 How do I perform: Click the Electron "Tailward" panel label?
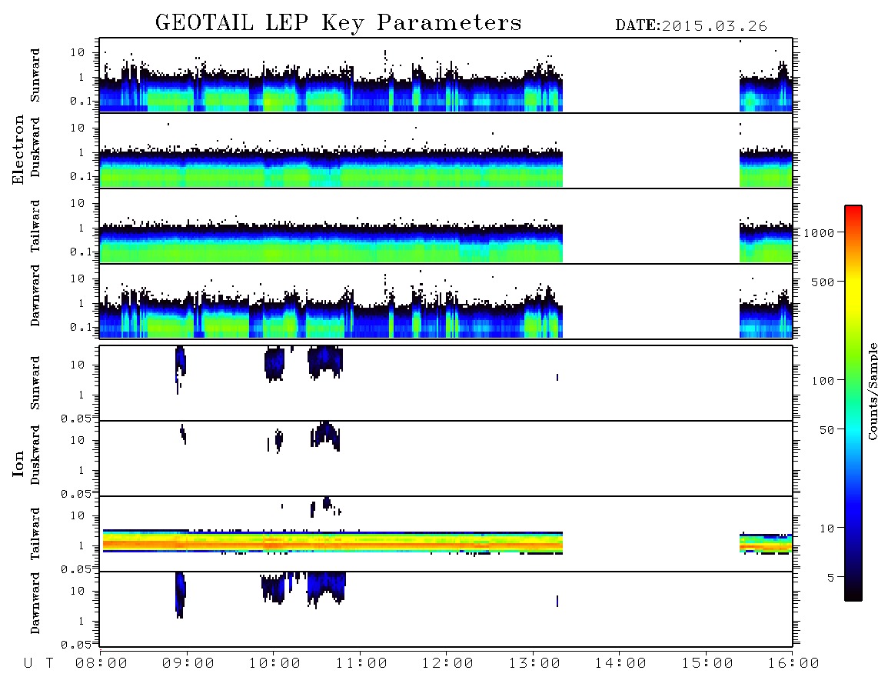point(35,225)
